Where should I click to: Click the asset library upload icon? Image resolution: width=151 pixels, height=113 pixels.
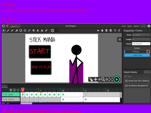pos(149,72)
